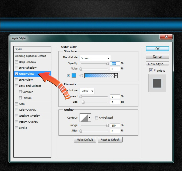Viewport: 182px width, 171px height.
Task: Select the Color Overlay style label
Action: [27, 110]
